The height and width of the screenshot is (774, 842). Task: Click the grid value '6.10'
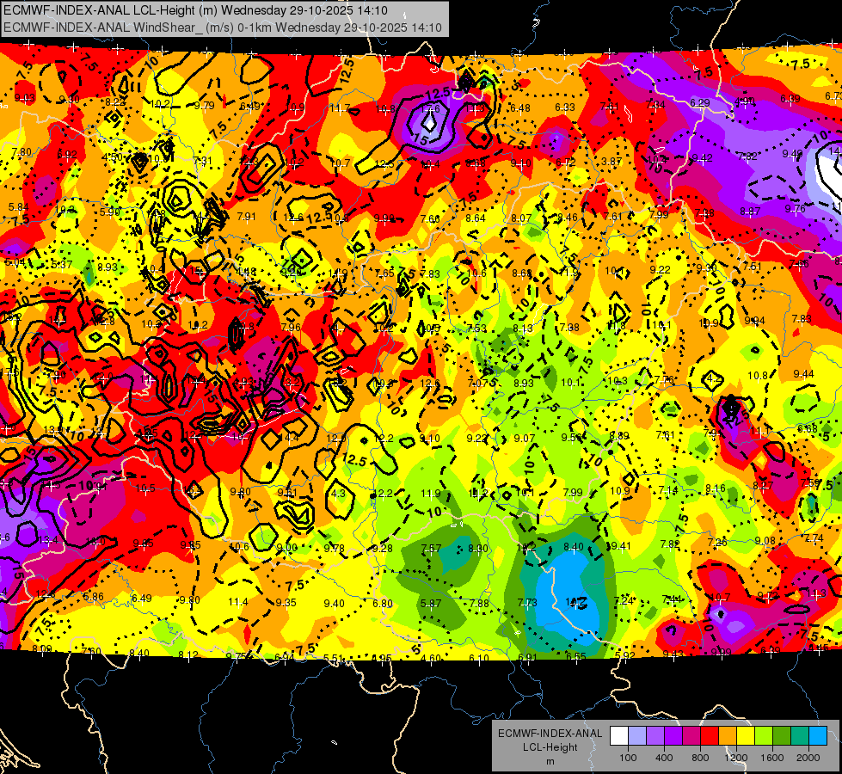click(479, 658)
